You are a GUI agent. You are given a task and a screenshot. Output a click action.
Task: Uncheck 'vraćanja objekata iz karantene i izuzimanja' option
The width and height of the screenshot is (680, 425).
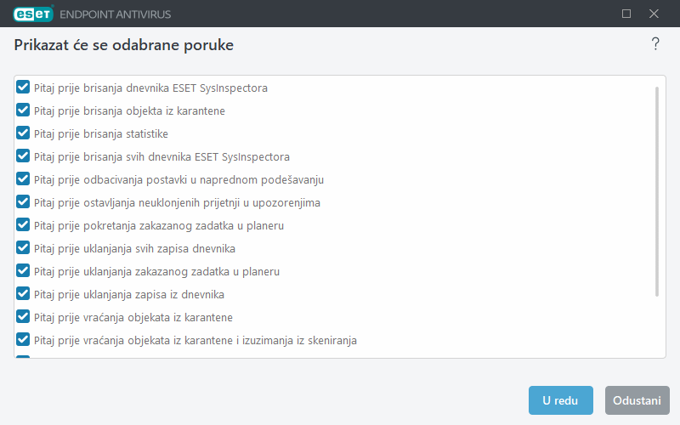(24, 340)
